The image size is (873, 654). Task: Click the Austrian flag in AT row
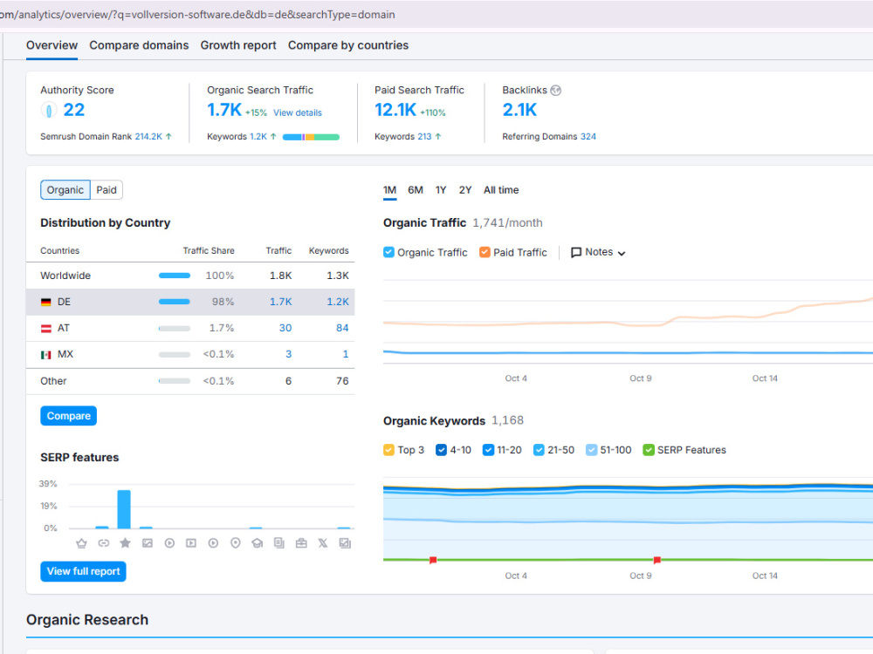point(46,329)
